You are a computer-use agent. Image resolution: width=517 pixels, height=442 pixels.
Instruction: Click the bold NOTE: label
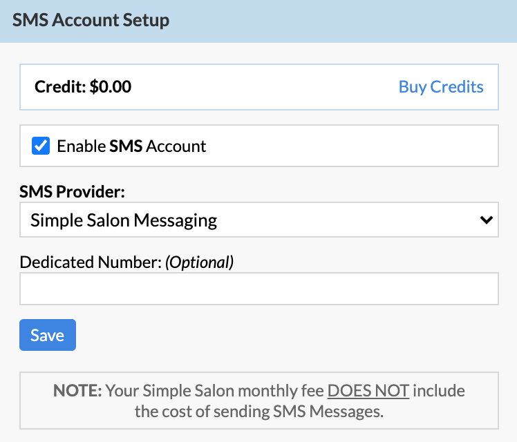77,391
